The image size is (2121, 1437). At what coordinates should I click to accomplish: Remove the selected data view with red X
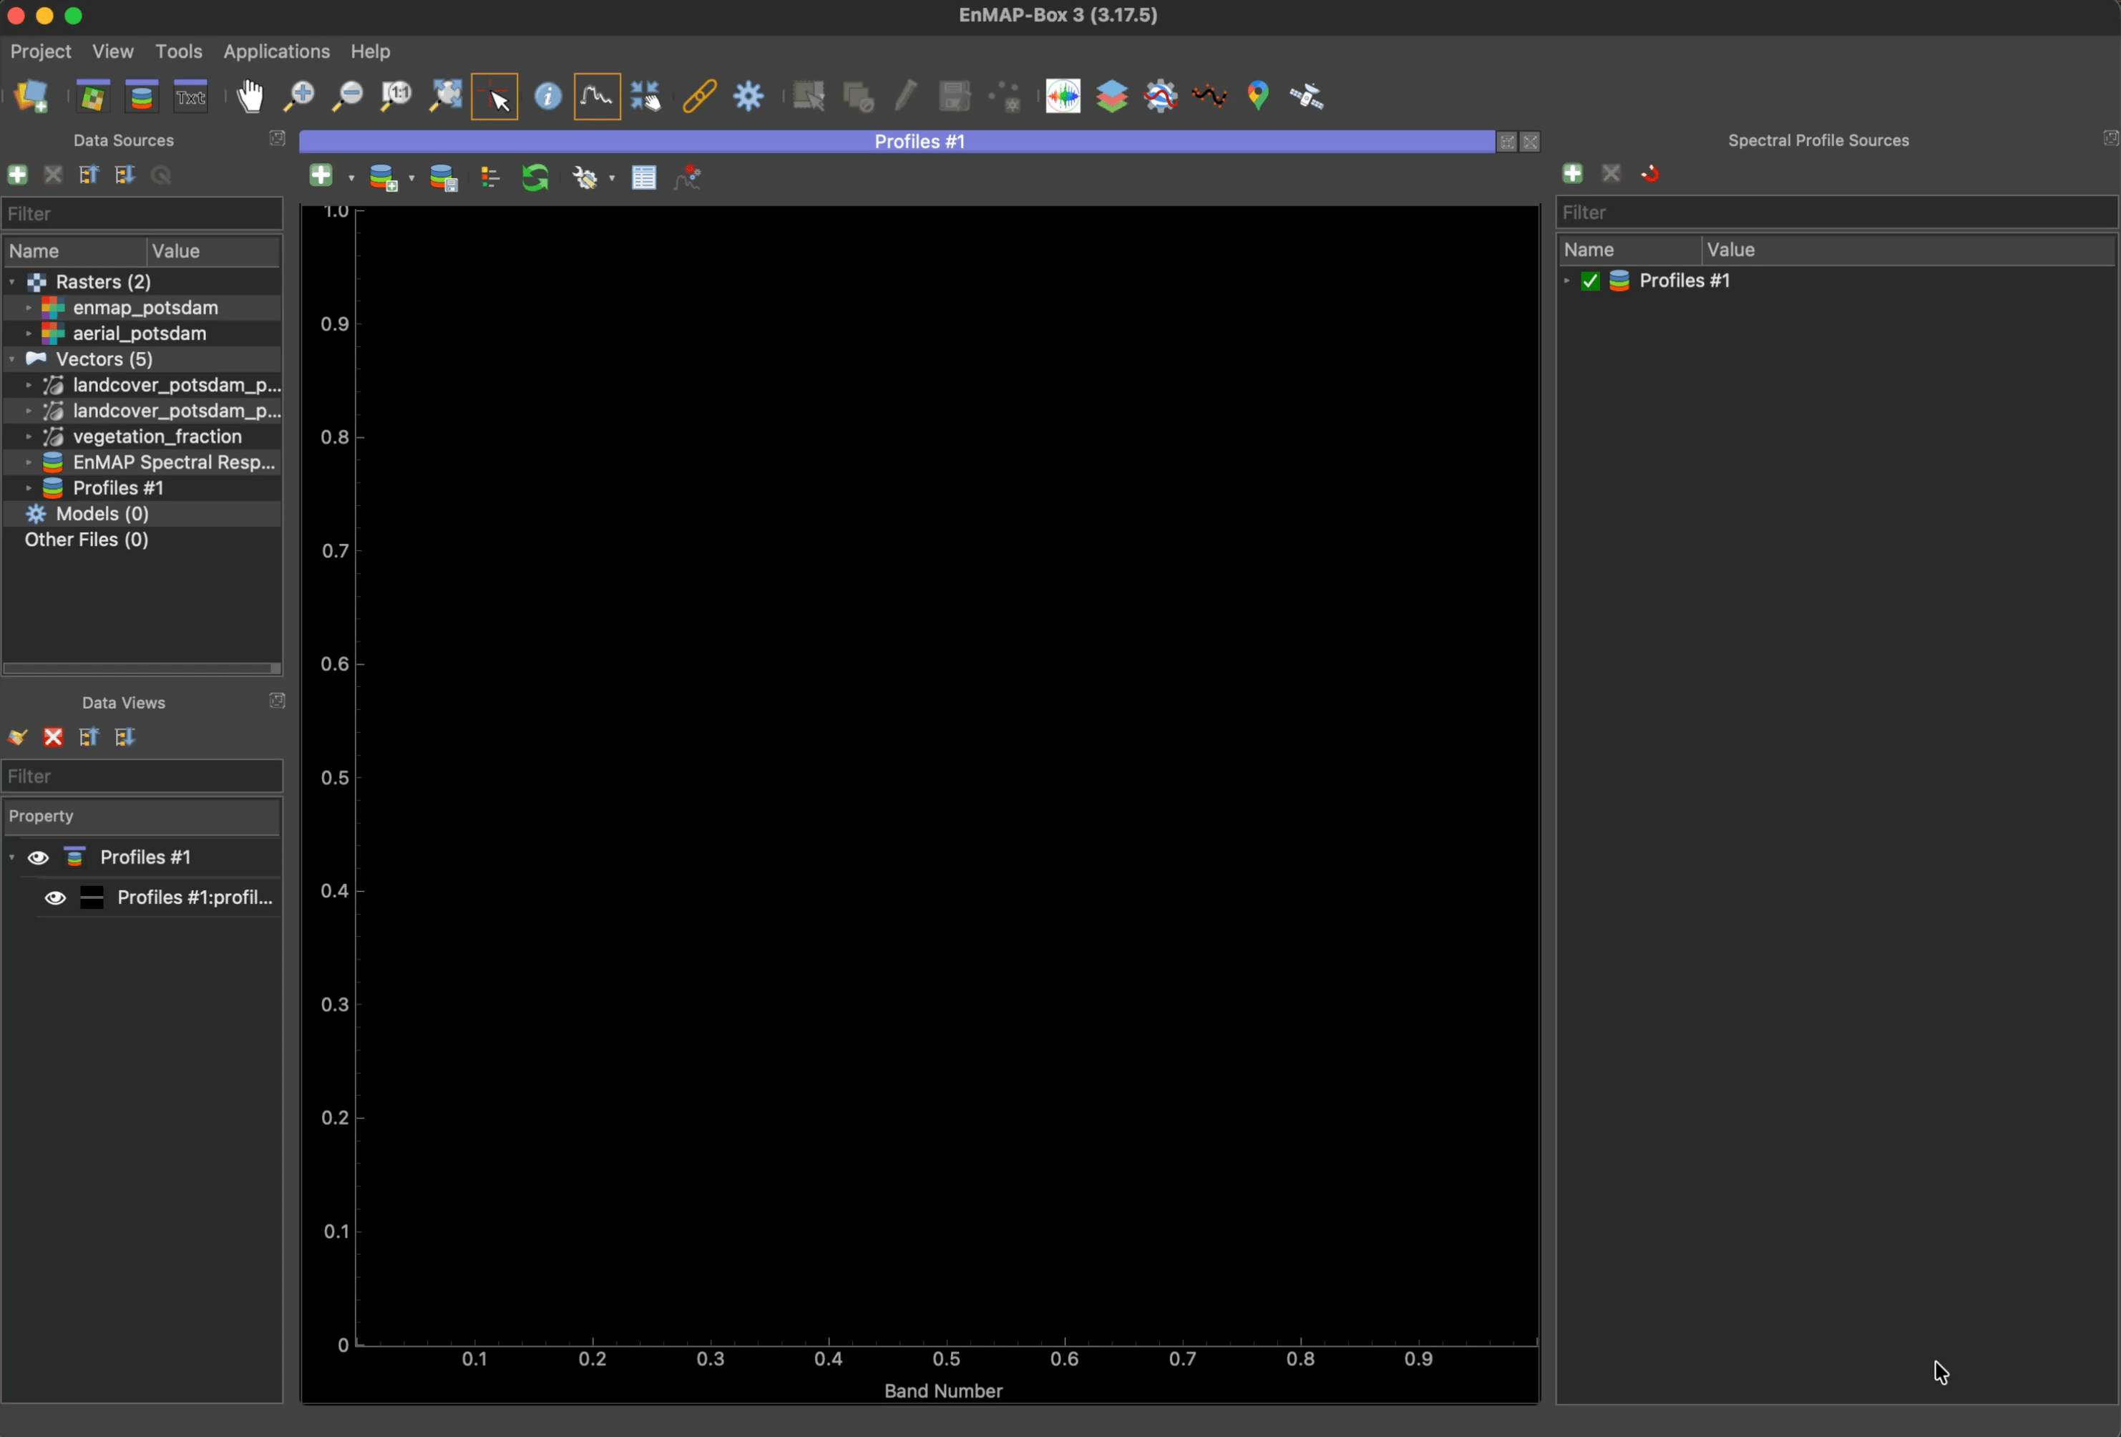[53, 737]
